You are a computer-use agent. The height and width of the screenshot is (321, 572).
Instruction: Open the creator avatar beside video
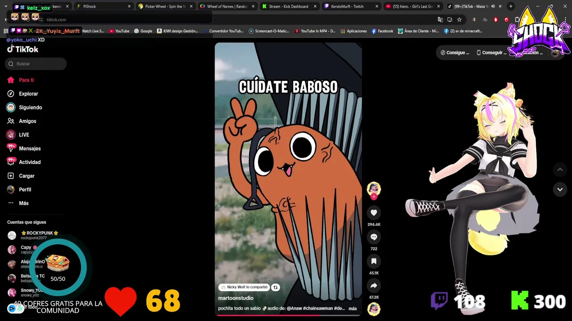tap(374, 188)
